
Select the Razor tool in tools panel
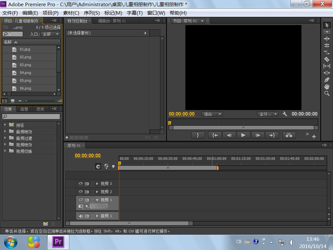coord(327,59)
